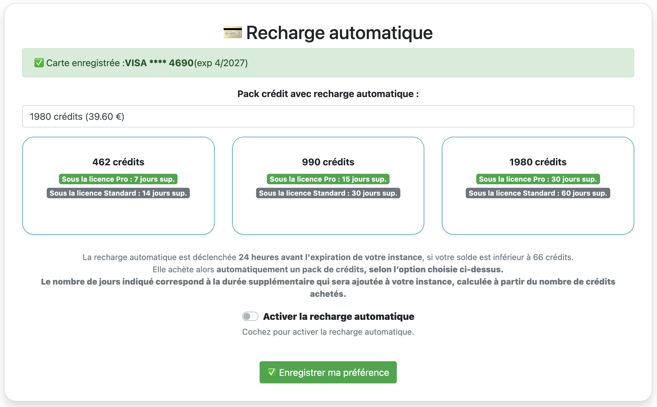Click 'Pack crédit avec recharge automatique :' label
657x407 pixels.
coord(328,94)
